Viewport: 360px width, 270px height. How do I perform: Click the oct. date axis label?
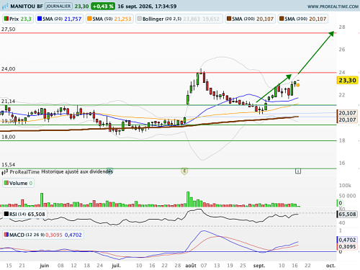(330, 266)
